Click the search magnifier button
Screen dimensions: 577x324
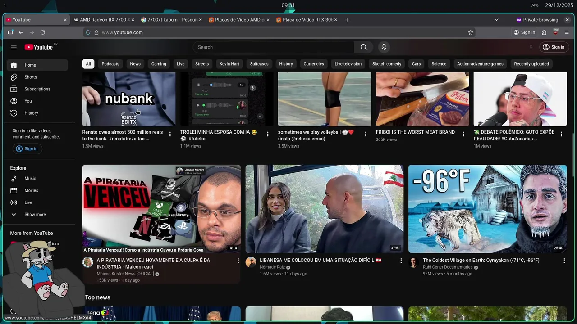coord(363,47)
